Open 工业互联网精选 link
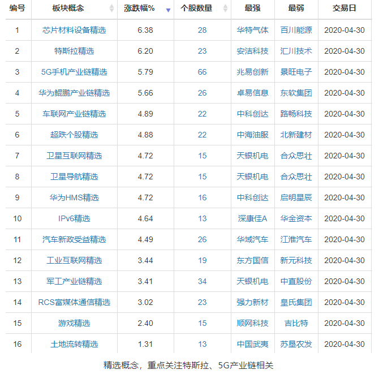 pos(74,260)
